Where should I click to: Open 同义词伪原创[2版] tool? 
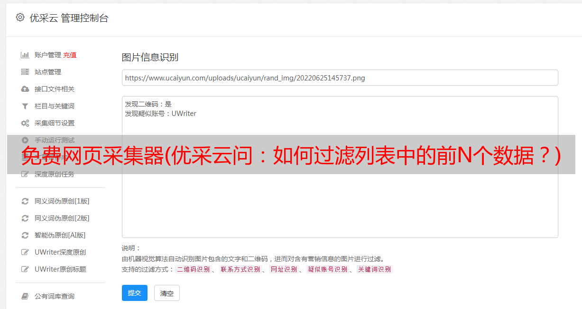(x=62, y=218)
